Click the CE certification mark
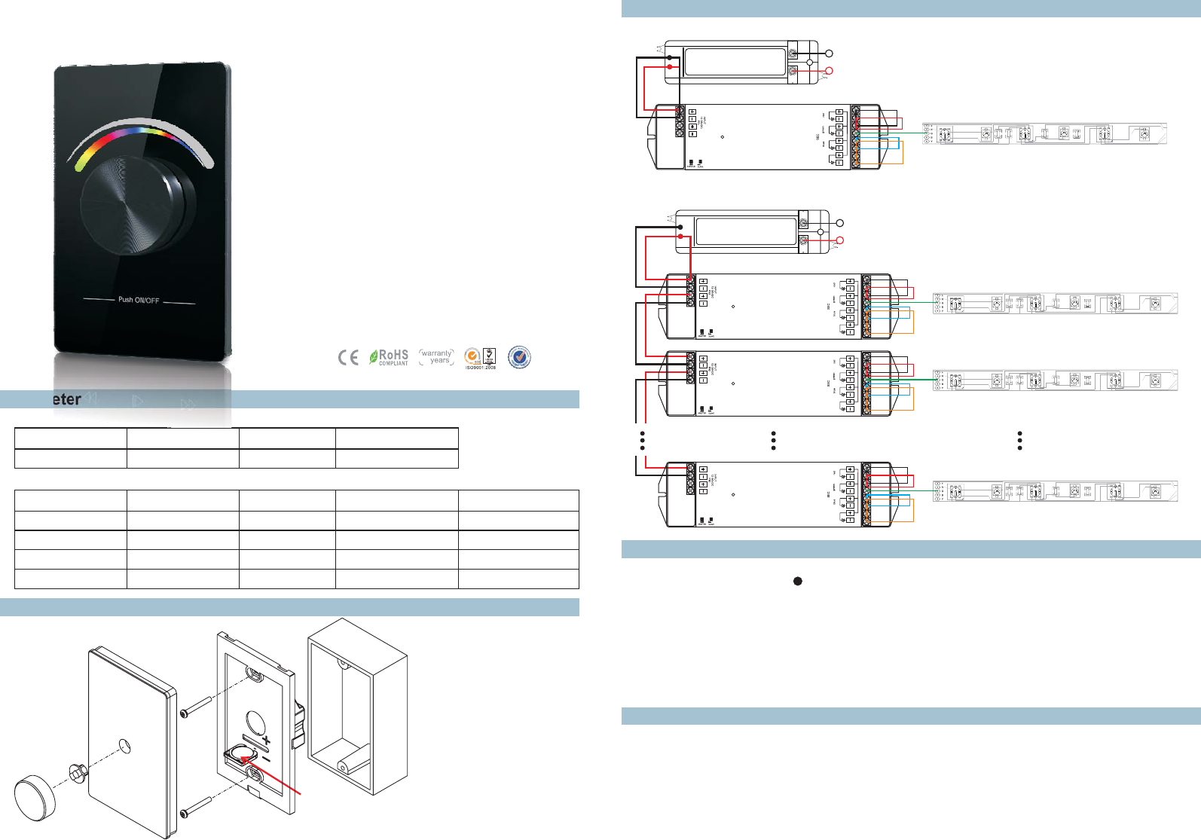Image resolution: width=1201 pixels, height=840 pixels. 348,358
